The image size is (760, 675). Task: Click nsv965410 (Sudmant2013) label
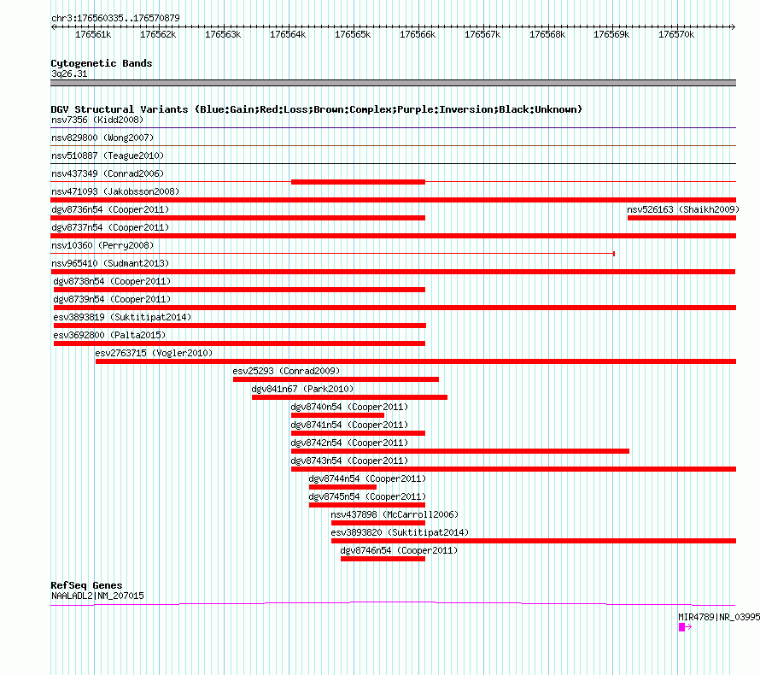point(110,263)
